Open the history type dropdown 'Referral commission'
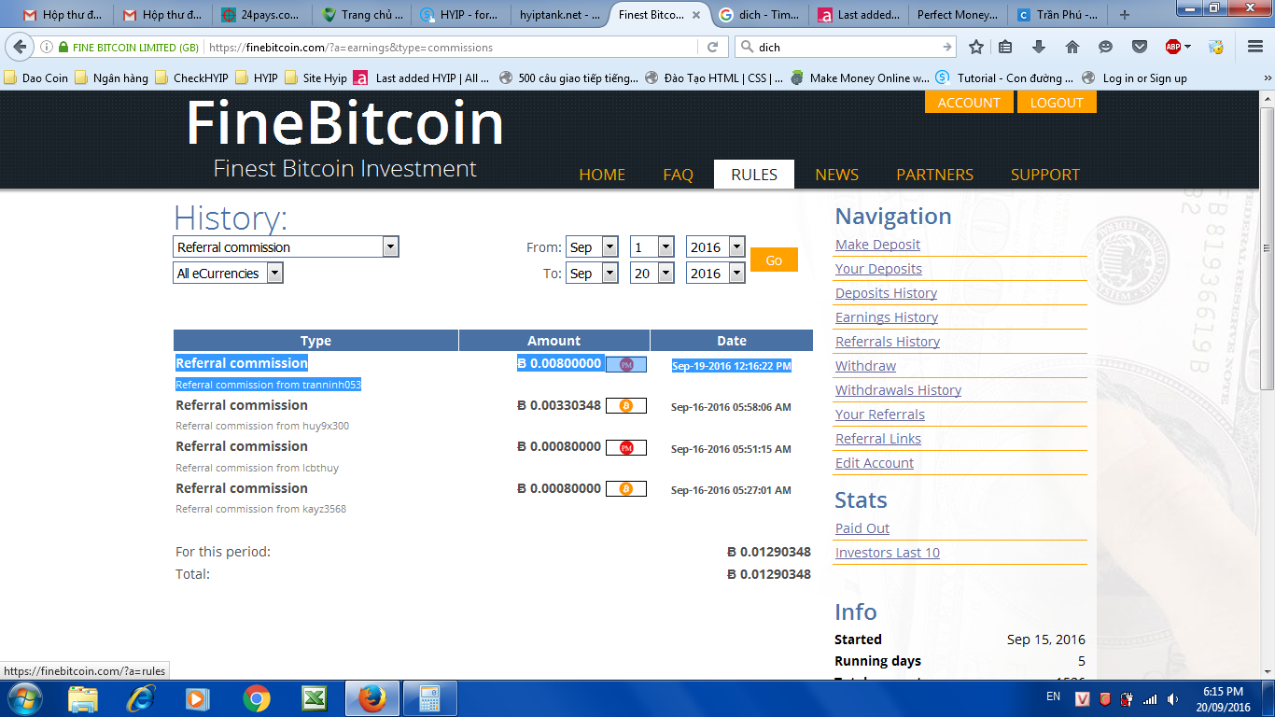 (286, 246)
